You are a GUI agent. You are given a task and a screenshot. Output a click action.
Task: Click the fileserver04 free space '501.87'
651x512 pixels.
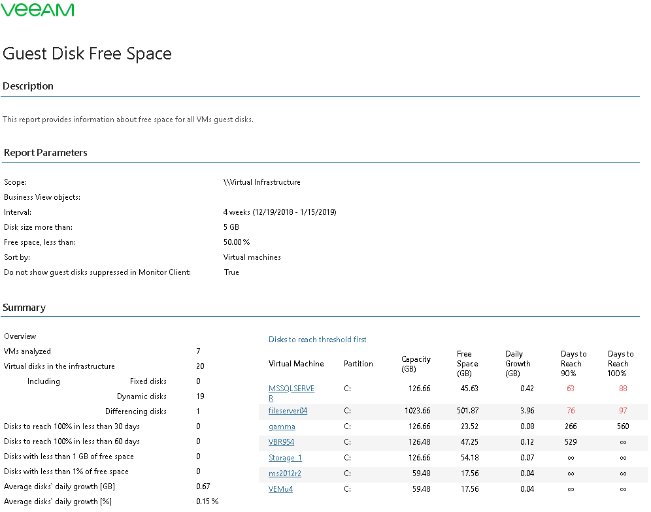click(x=467, y=410)
